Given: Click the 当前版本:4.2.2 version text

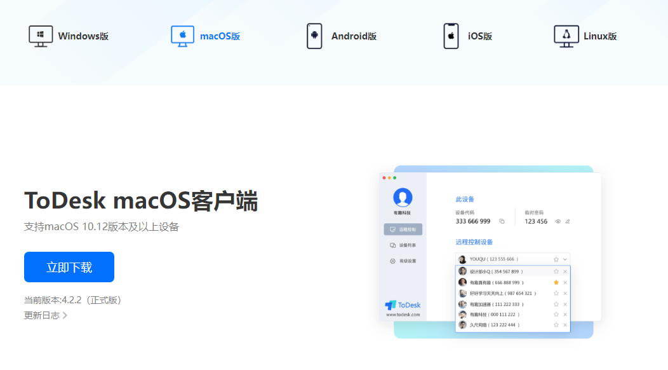Looking at the screenshot, I should tap(73, 300).
